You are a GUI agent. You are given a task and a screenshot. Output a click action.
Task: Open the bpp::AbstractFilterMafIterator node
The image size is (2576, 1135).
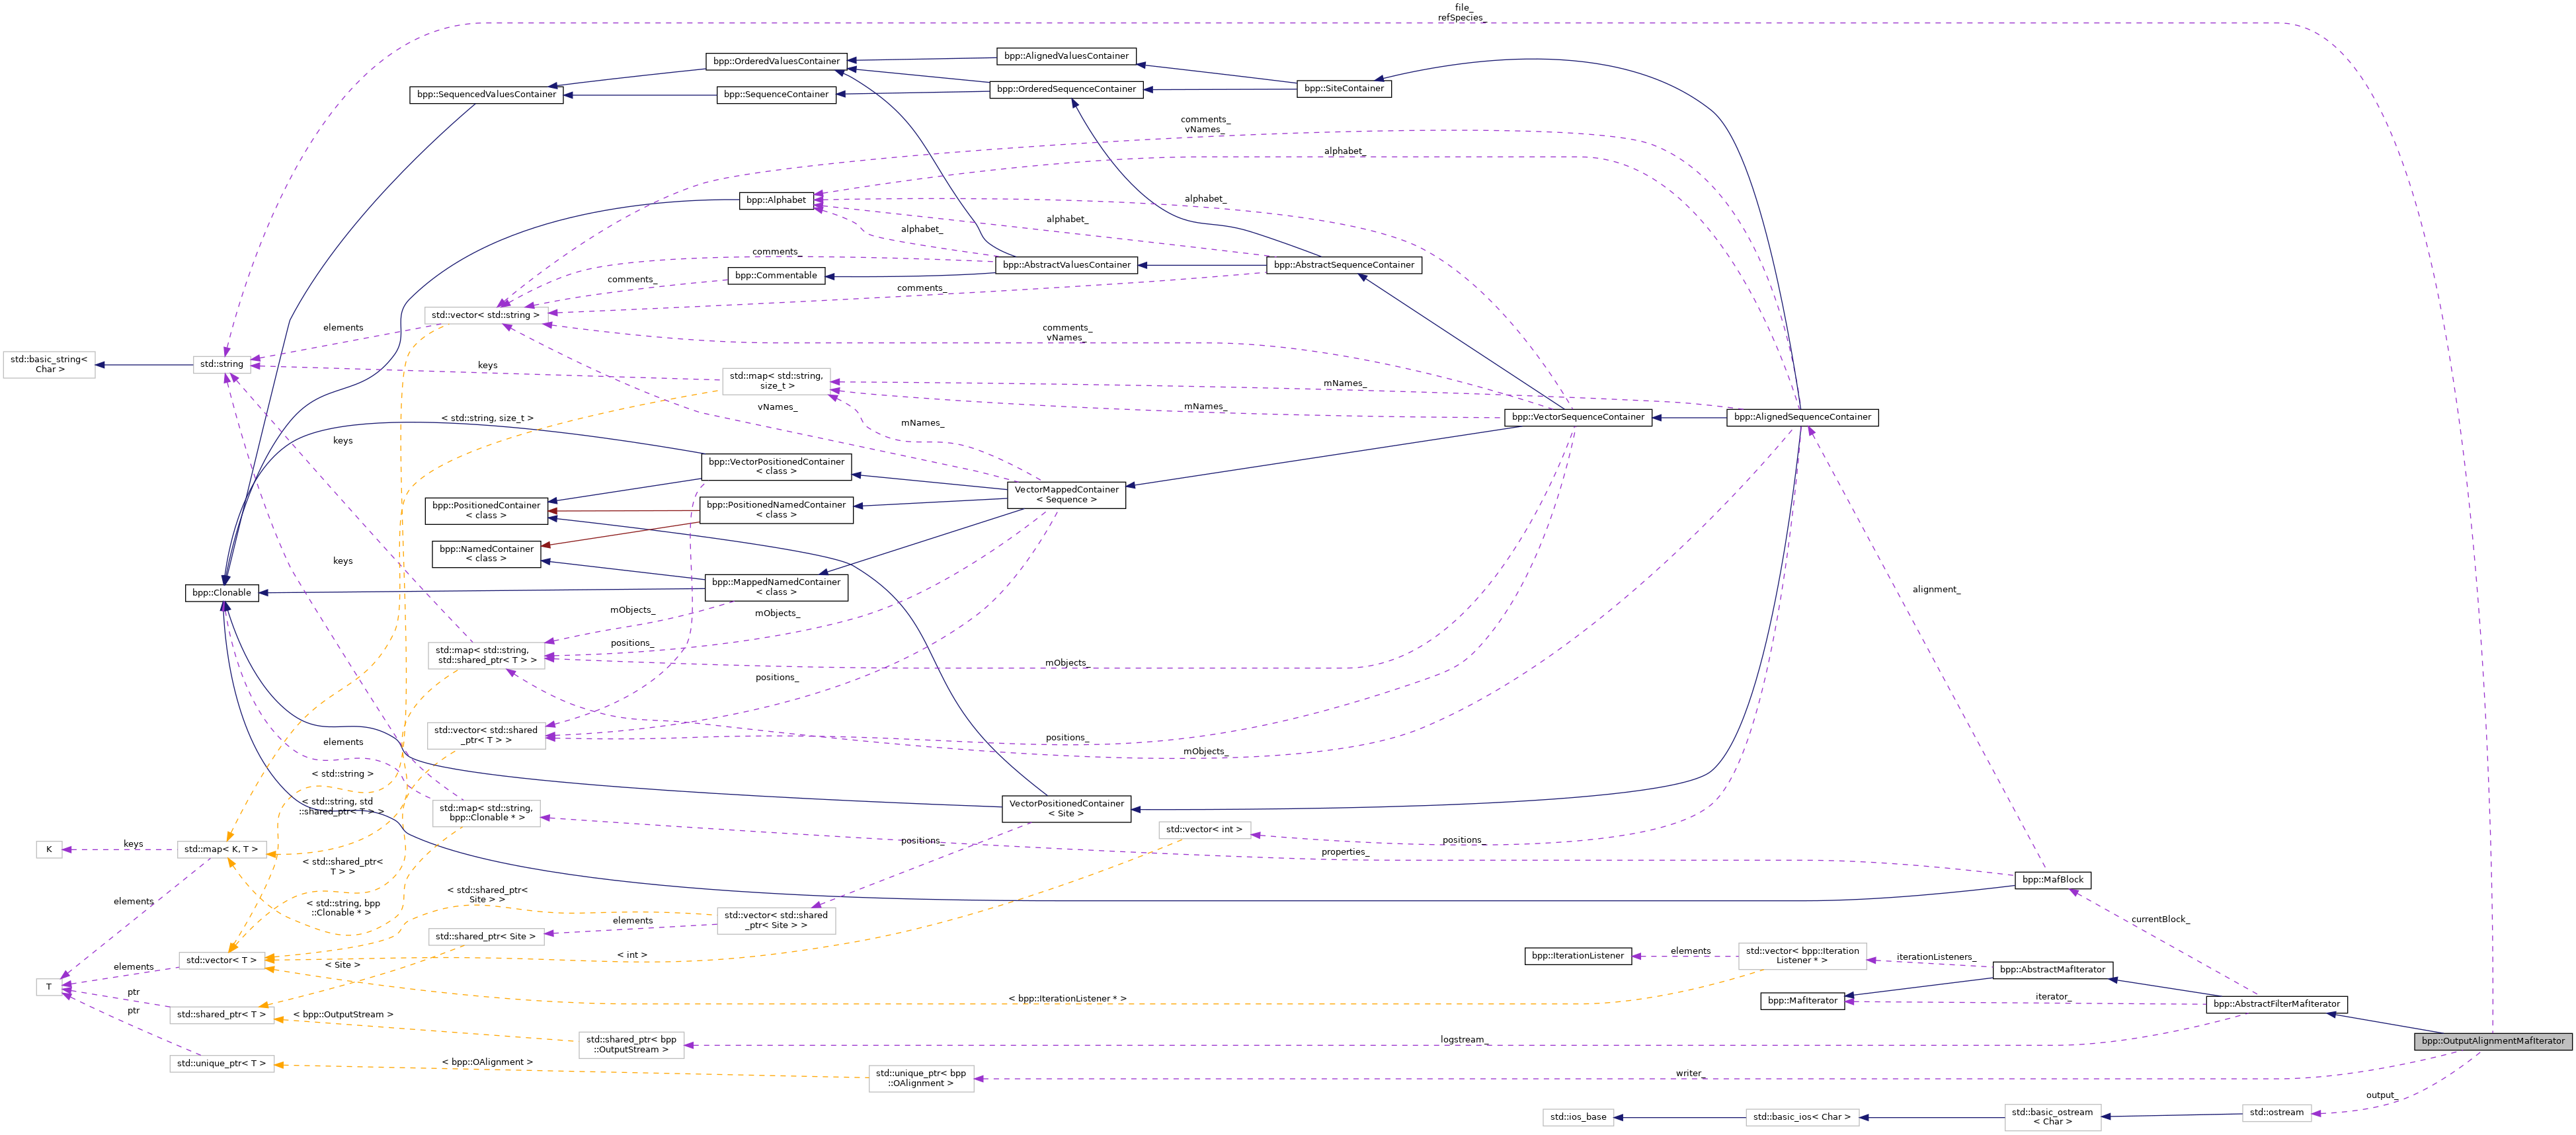tap(2276, 1004)
